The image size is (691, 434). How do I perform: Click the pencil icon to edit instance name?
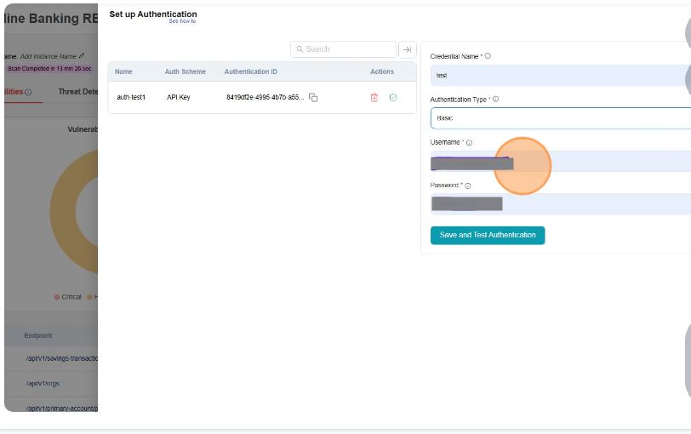click(82, 56)
